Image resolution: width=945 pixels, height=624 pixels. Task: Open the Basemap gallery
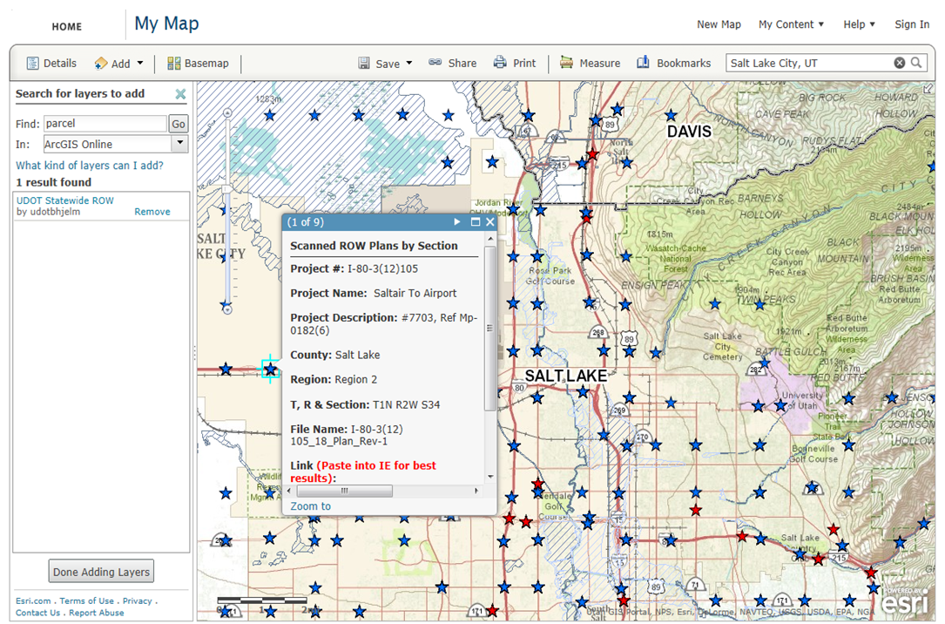198,64
